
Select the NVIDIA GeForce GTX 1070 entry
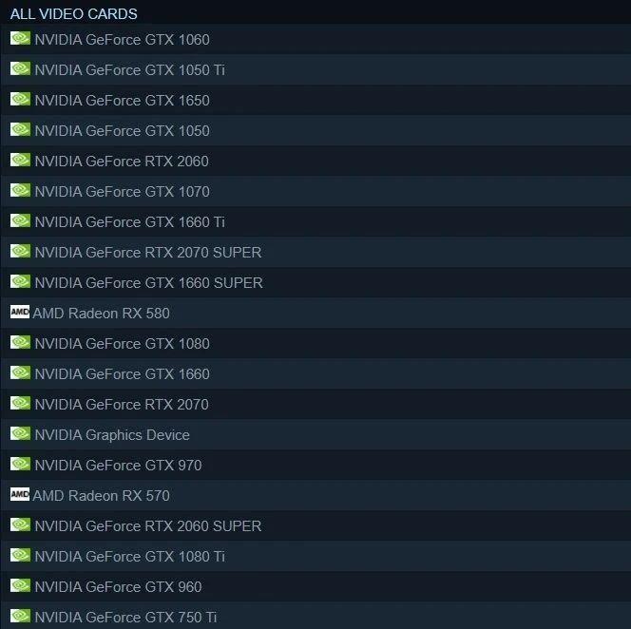tap(315, 191)
